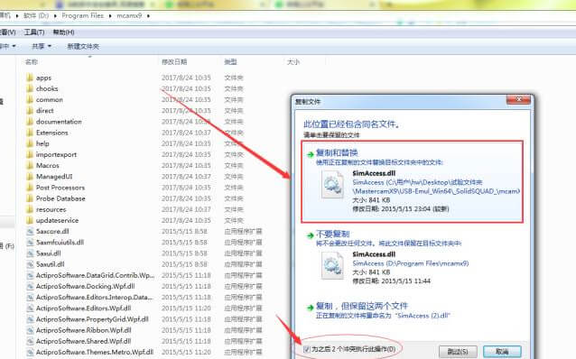576x359 pixels.
Task: Expand the arrow after 软件 (D:) in address bar
Action: (x=55, y=15)
